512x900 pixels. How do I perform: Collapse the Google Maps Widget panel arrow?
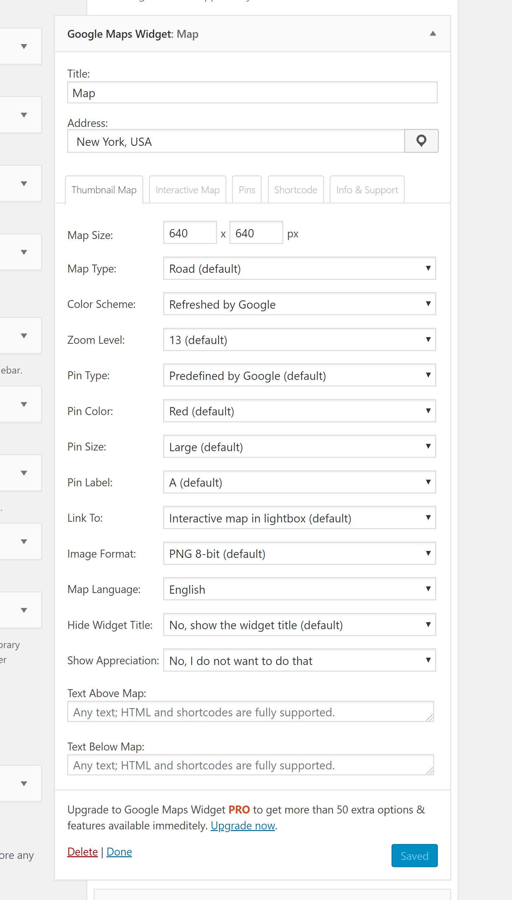433,34
